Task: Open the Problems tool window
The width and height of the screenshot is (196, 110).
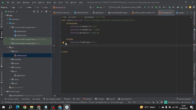Action: tap(87, 99)
